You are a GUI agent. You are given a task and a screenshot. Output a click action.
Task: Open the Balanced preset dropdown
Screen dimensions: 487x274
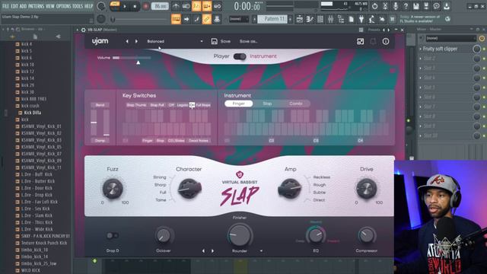pyautogui.click(x=174, y=41)
